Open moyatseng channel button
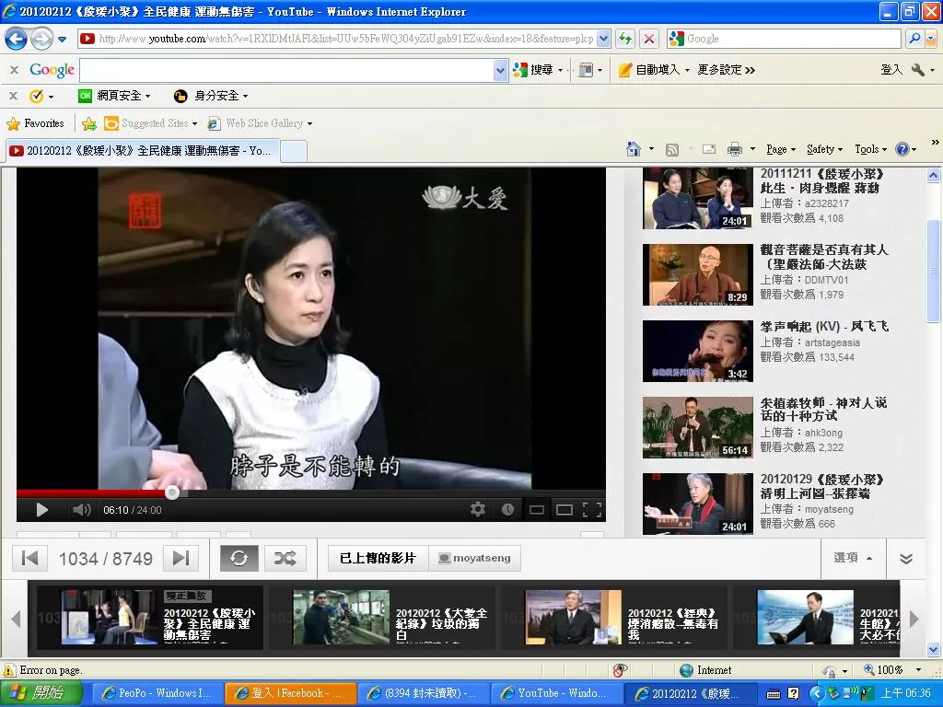 coord(475,558)
